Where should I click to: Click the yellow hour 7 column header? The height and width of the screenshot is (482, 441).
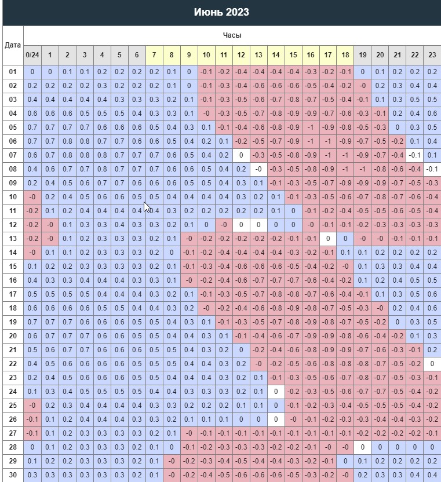point(154,55)
